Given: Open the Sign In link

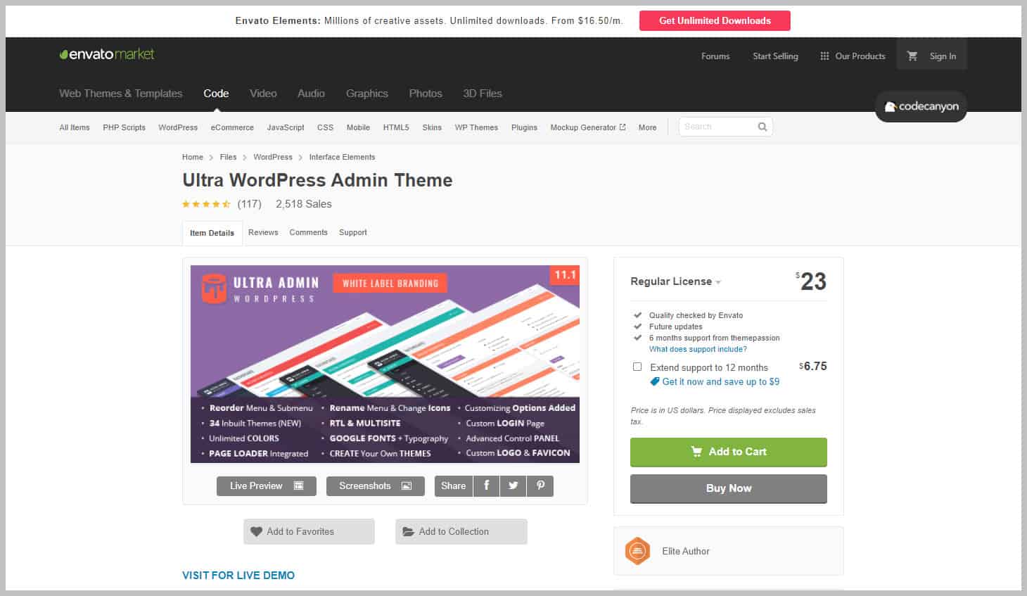Looking at the screenshot, I should pos(943,56).
